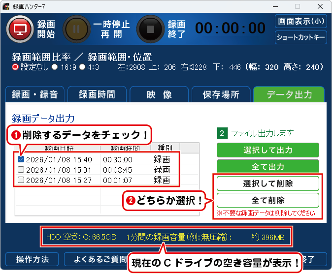332x274 pixels.
Task: Go to the 保存場所 tab
Action: click(221, 94)
